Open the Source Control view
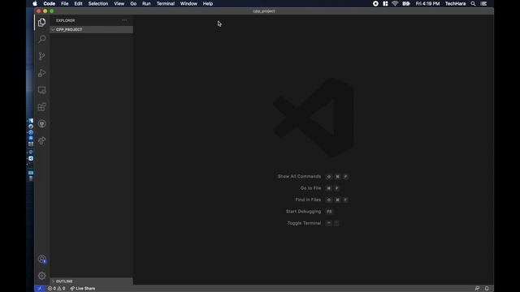 point(41,56)
